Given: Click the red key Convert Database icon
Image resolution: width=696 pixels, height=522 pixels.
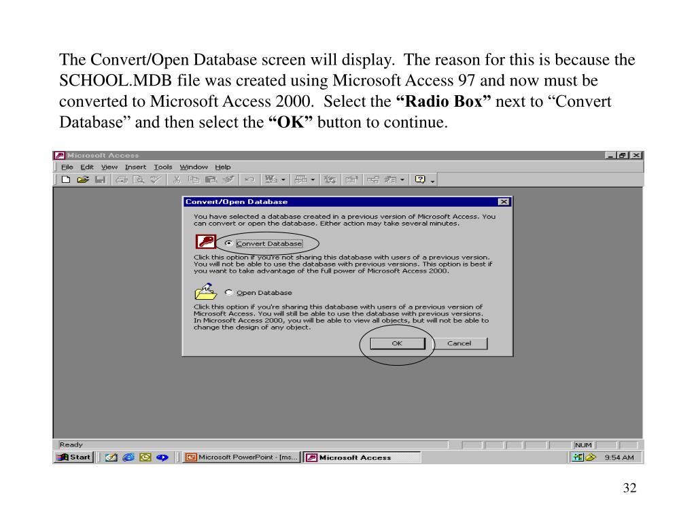Looking at the screenshot, I should coord(205,242).
